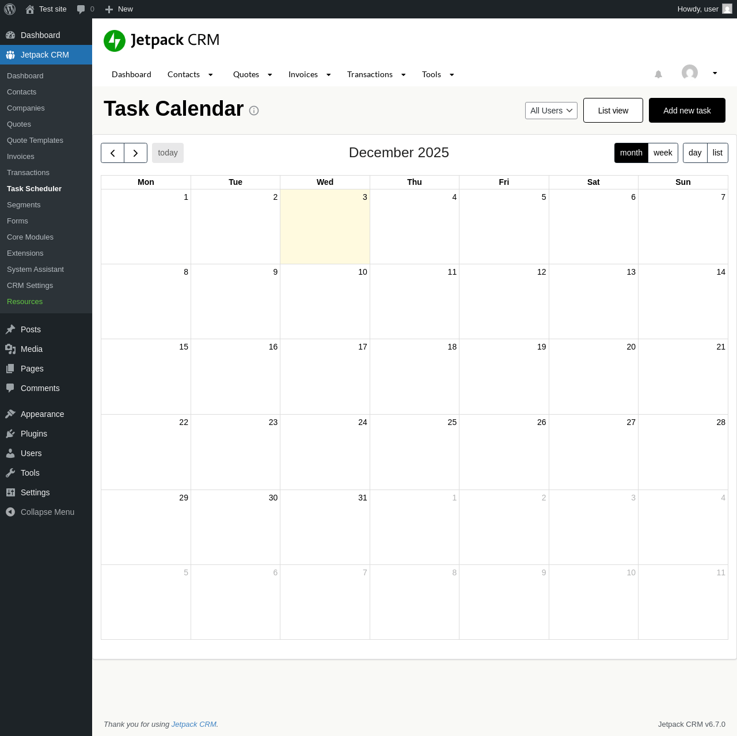
Task: Switch calendar to list view toggle
Action: 717,153
